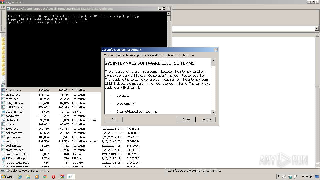The image size is (320, 180).
Task: Open WinRAR File menu behind console
Action: coord(3,7)
